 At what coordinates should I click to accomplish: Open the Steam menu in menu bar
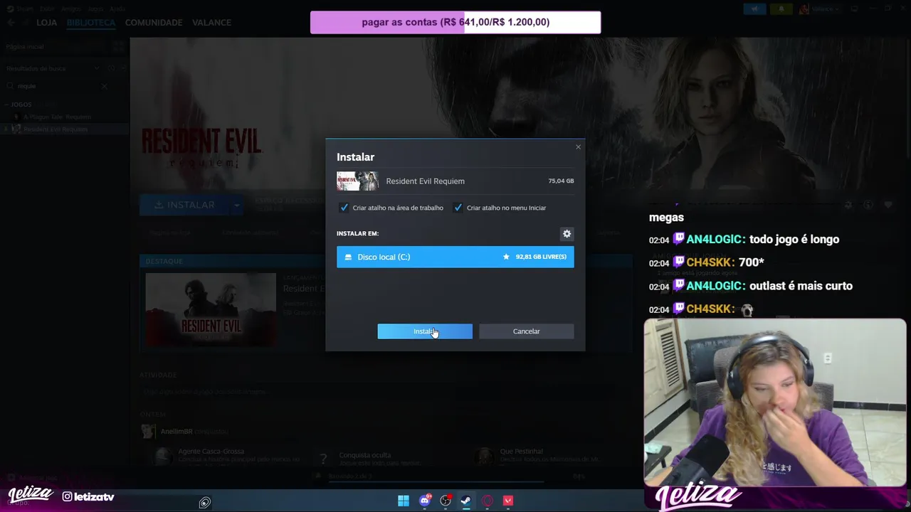(x=24, y=9)
